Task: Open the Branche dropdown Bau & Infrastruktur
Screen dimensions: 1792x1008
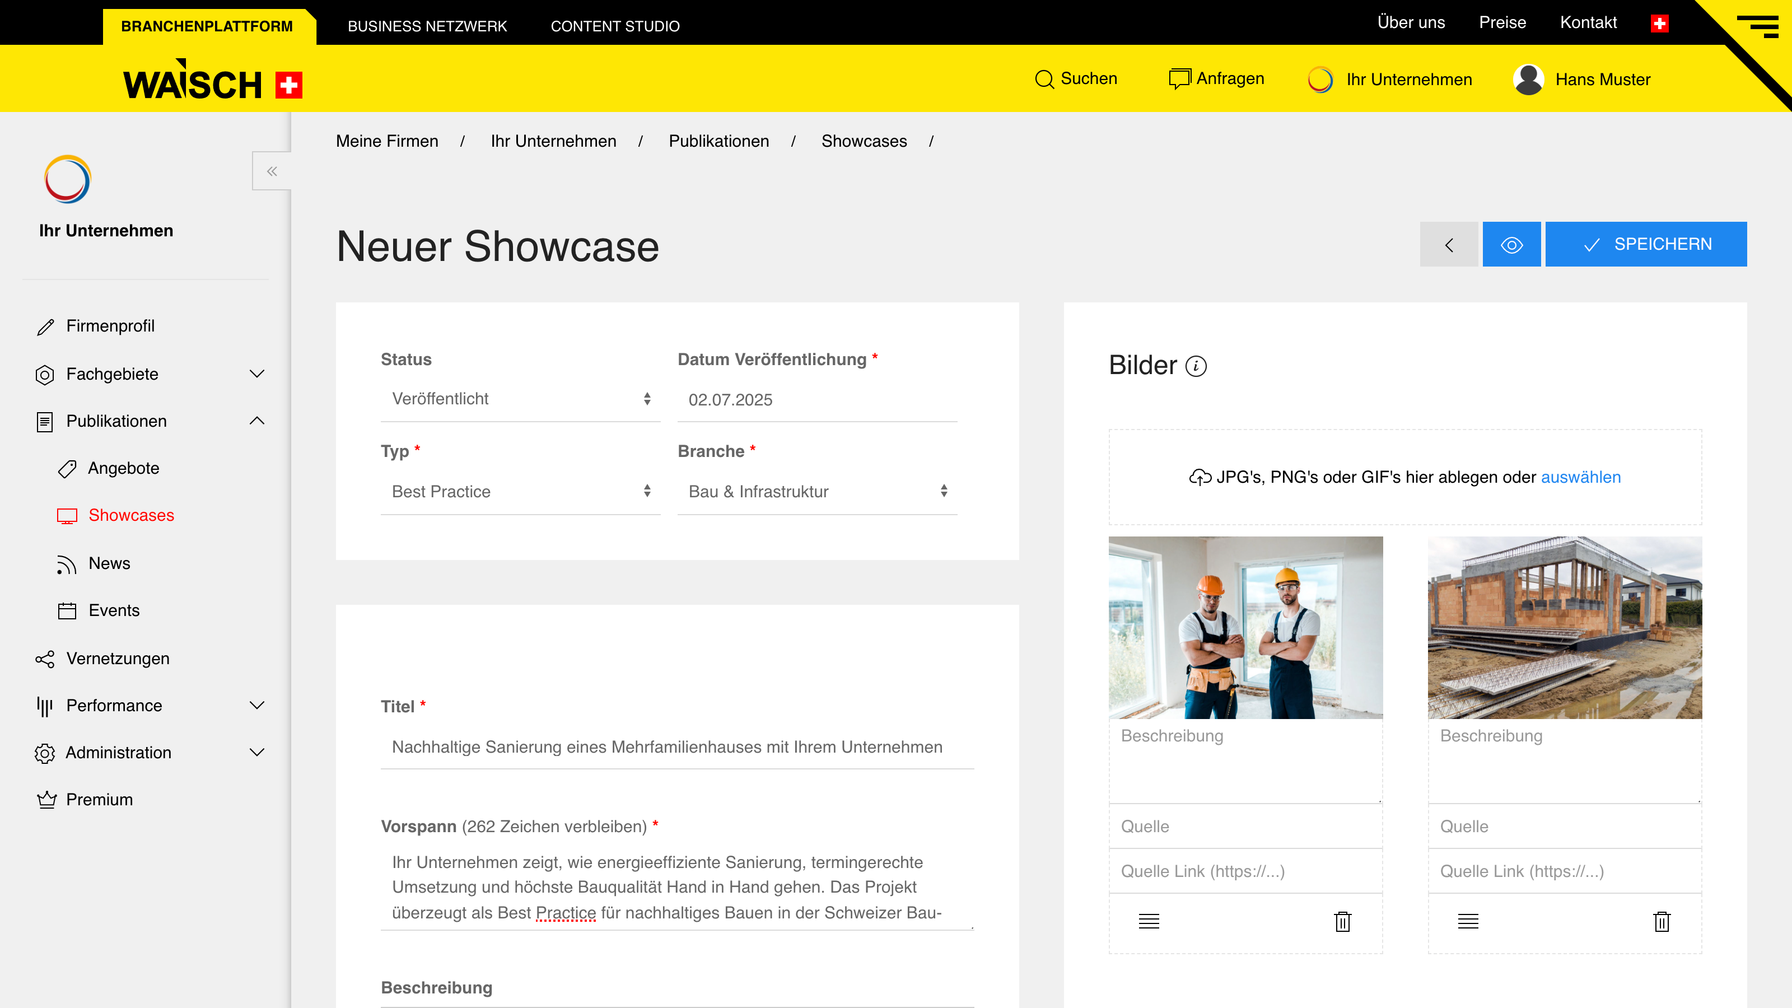Action: [x=818, y=492]
